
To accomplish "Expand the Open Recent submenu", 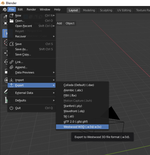I will coord(31,26).
